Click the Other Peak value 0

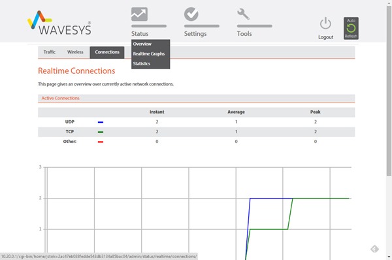coord(316,142)
